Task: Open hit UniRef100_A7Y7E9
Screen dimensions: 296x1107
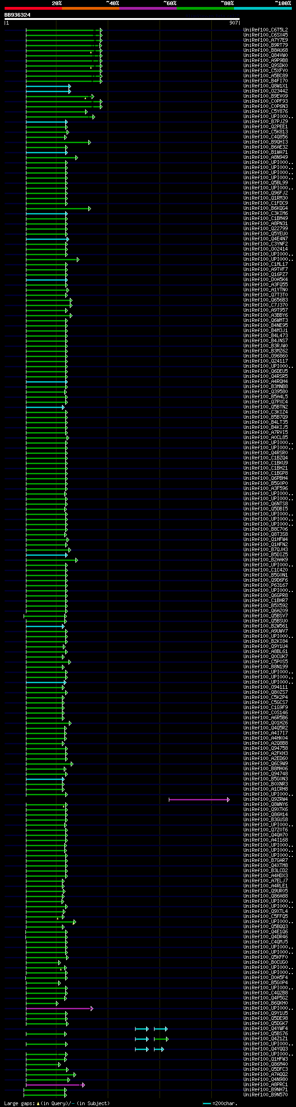Action: [x=265, y=40]
